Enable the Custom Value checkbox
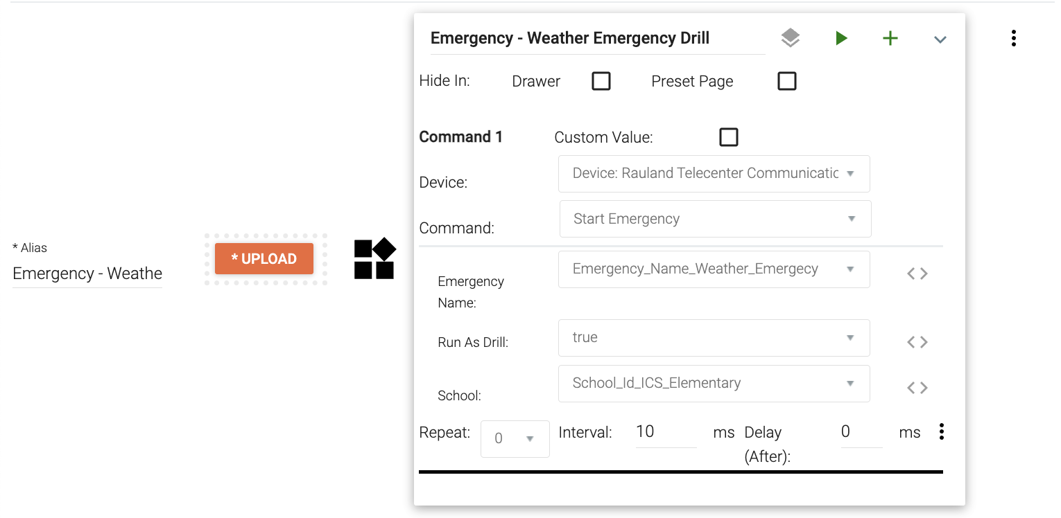 pyautogui.click(x=729, y=137)
